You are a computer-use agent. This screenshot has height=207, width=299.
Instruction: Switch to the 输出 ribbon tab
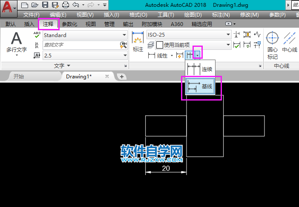pos(128,24)
